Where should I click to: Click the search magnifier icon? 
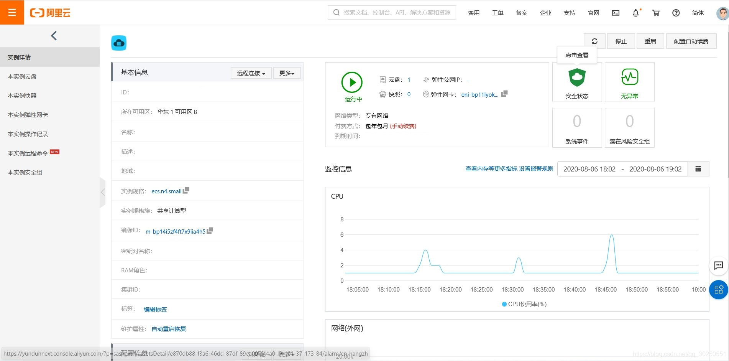[336, 13]
